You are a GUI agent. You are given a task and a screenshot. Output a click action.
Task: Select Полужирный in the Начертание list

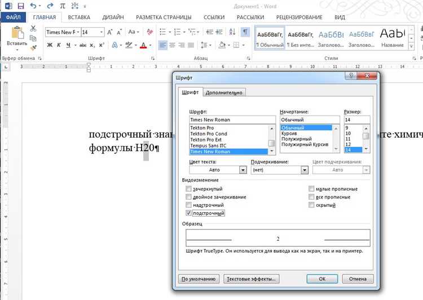297,139
